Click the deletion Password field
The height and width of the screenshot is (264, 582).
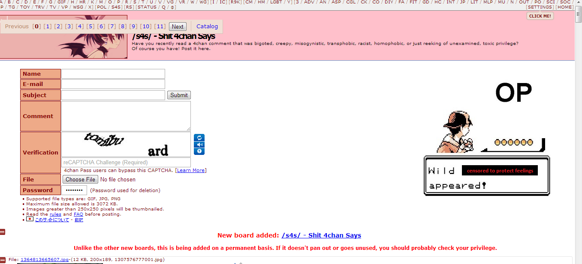pos(74,190)
